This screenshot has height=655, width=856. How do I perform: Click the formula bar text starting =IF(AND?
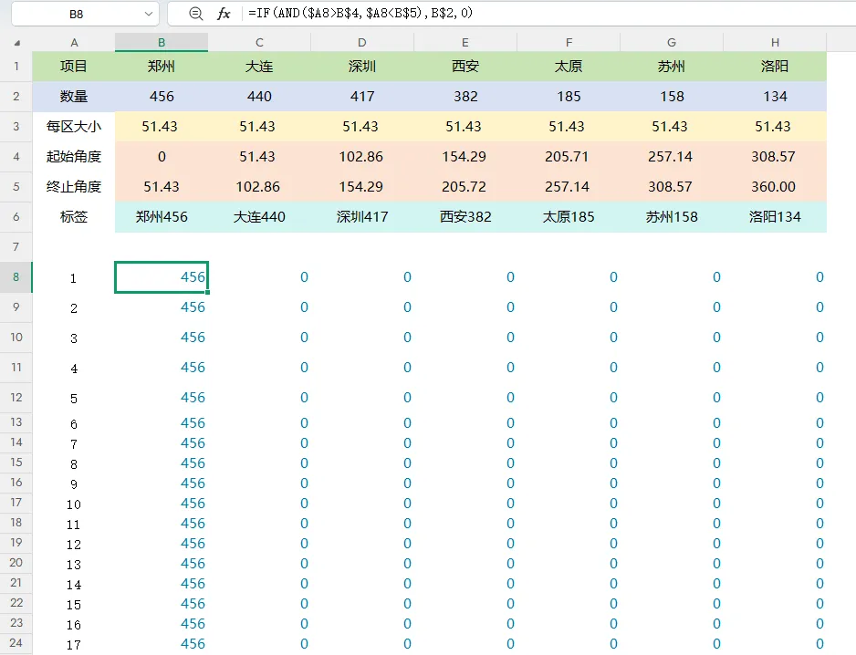point(360,13)
